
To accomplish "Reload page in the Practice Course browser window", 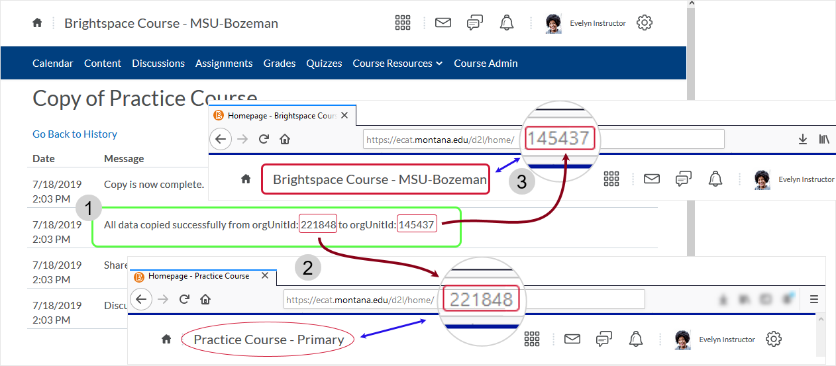I will point(184,299).
